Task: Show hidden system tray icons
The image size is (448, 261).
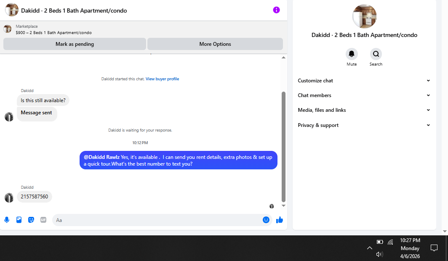Action: click(x=369, y=248)
